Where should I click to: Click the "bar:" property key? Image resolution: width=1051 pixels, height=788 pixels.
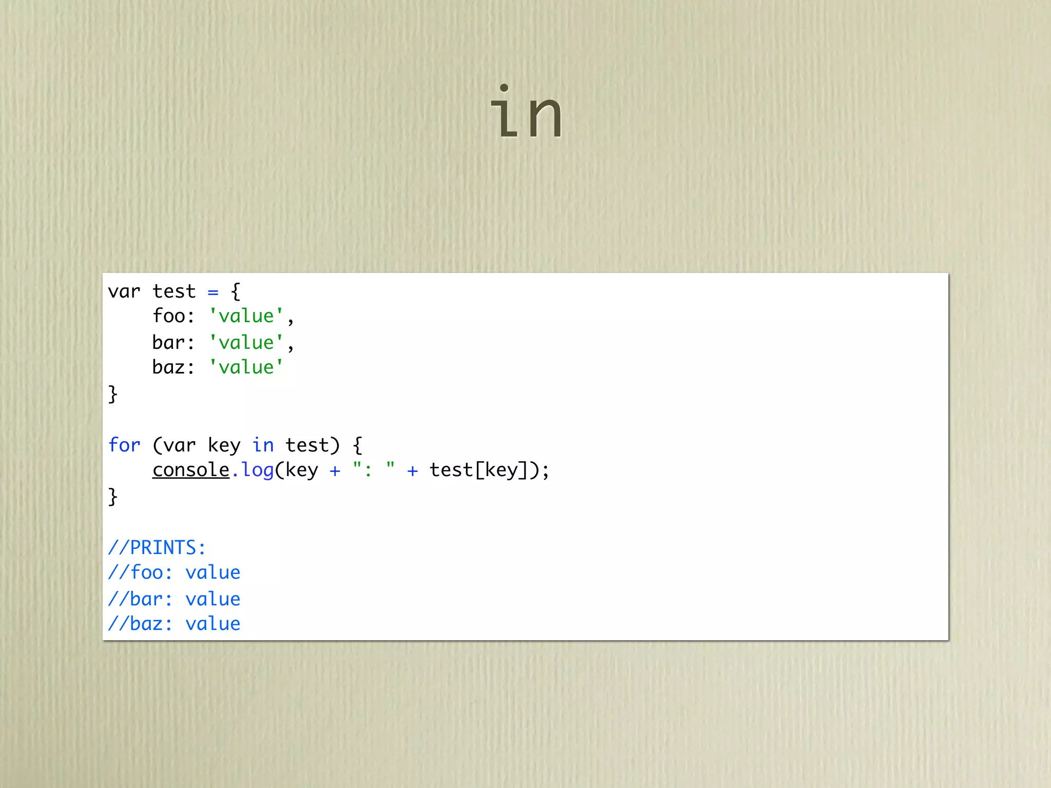[173, 342]
